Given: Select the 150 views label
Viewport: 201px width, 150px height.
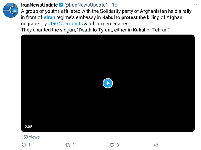Looking at the screenshot, I should 30,137.
